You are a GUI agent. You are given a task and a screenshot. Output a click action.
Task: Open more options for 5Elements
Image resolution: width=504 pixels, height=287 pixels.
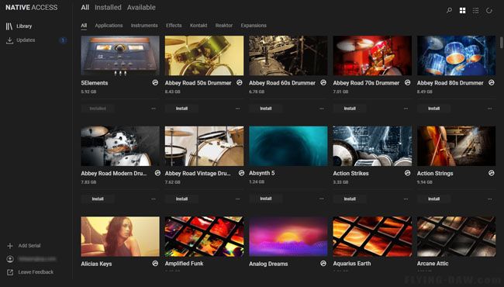coord(154,109)
